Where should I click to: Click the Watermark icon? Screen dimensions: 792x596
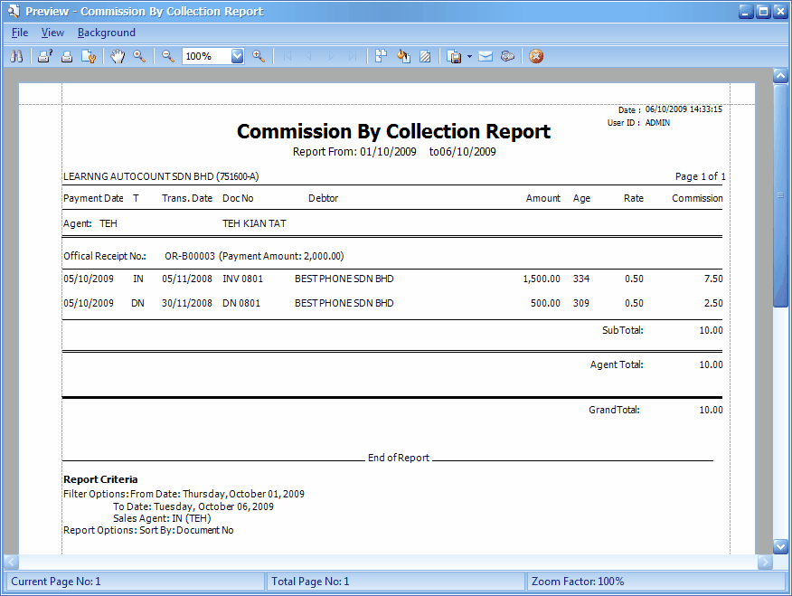[x=425, y=56]
